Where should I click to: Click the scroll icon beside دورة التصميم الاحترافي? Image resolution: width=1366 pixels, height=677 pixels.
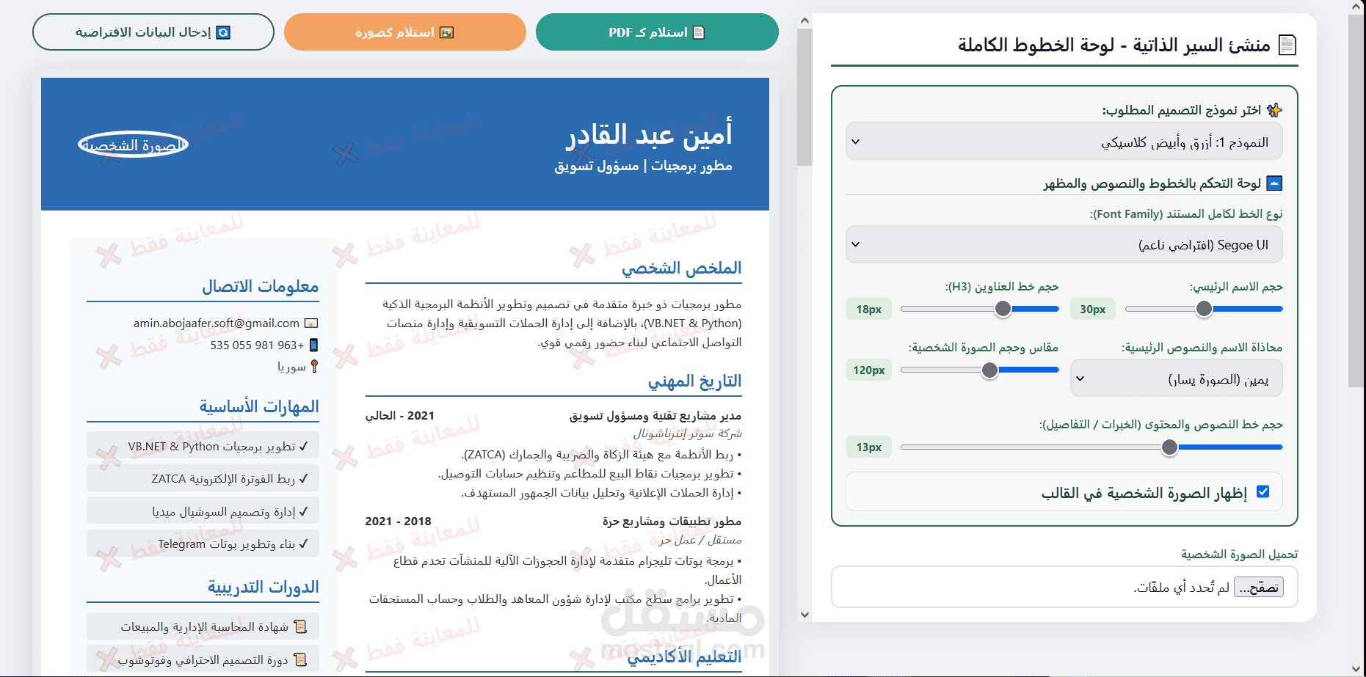tap(300, 659)
